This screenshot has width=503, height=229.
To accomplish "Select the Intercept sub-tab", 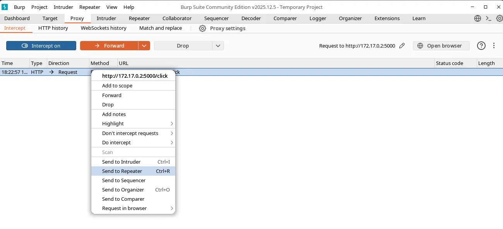I will pyautogui.click(x=15, y=28).
